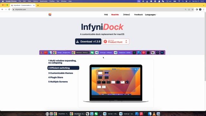Click the WeChat status icon in menu bar
The height and width of the screenshot is (116, 206).
[x=163, y=1]
